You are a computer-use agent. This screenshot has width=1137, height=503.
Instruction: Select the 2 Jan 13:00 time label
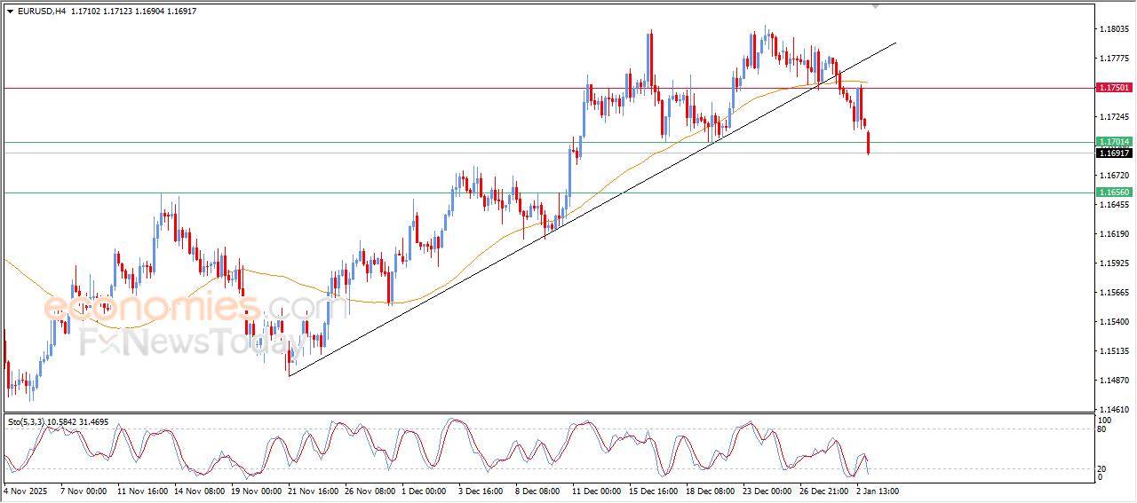tap(879, 490)
